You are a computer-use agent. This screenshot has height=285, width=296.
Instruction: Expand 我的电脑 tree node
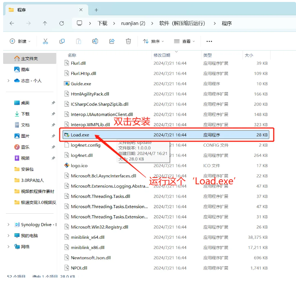pyautogui.click(x=8, y=236)
